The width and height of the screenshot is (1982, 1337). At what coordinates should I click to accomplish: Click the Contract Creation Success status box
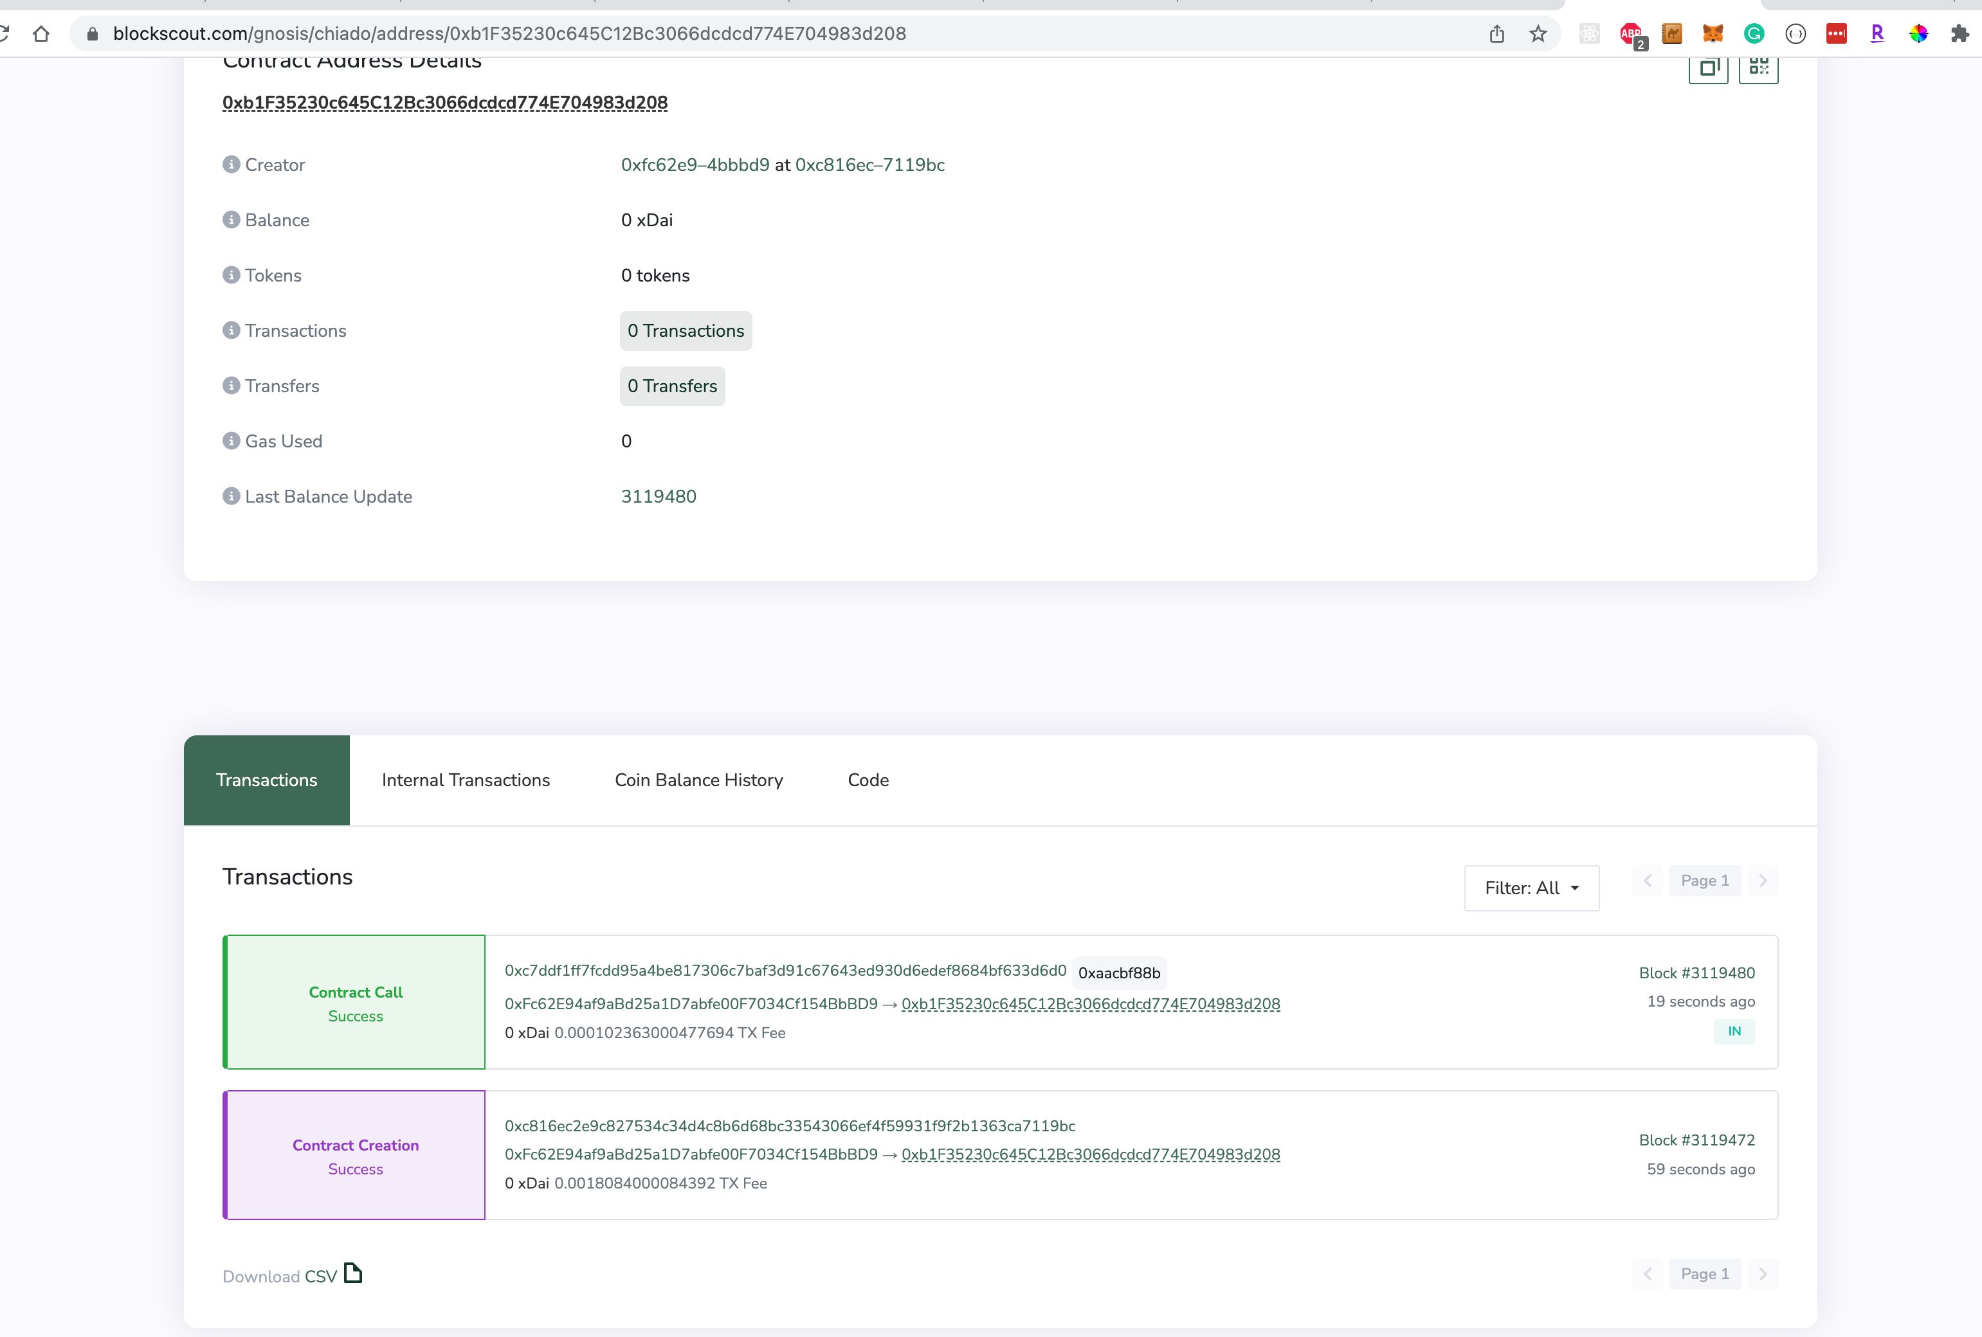click(x=355, y=1155)
